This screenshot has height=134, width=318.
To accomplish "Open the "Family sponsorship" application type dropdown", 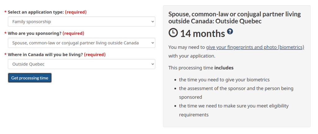I will click(81, 22).
